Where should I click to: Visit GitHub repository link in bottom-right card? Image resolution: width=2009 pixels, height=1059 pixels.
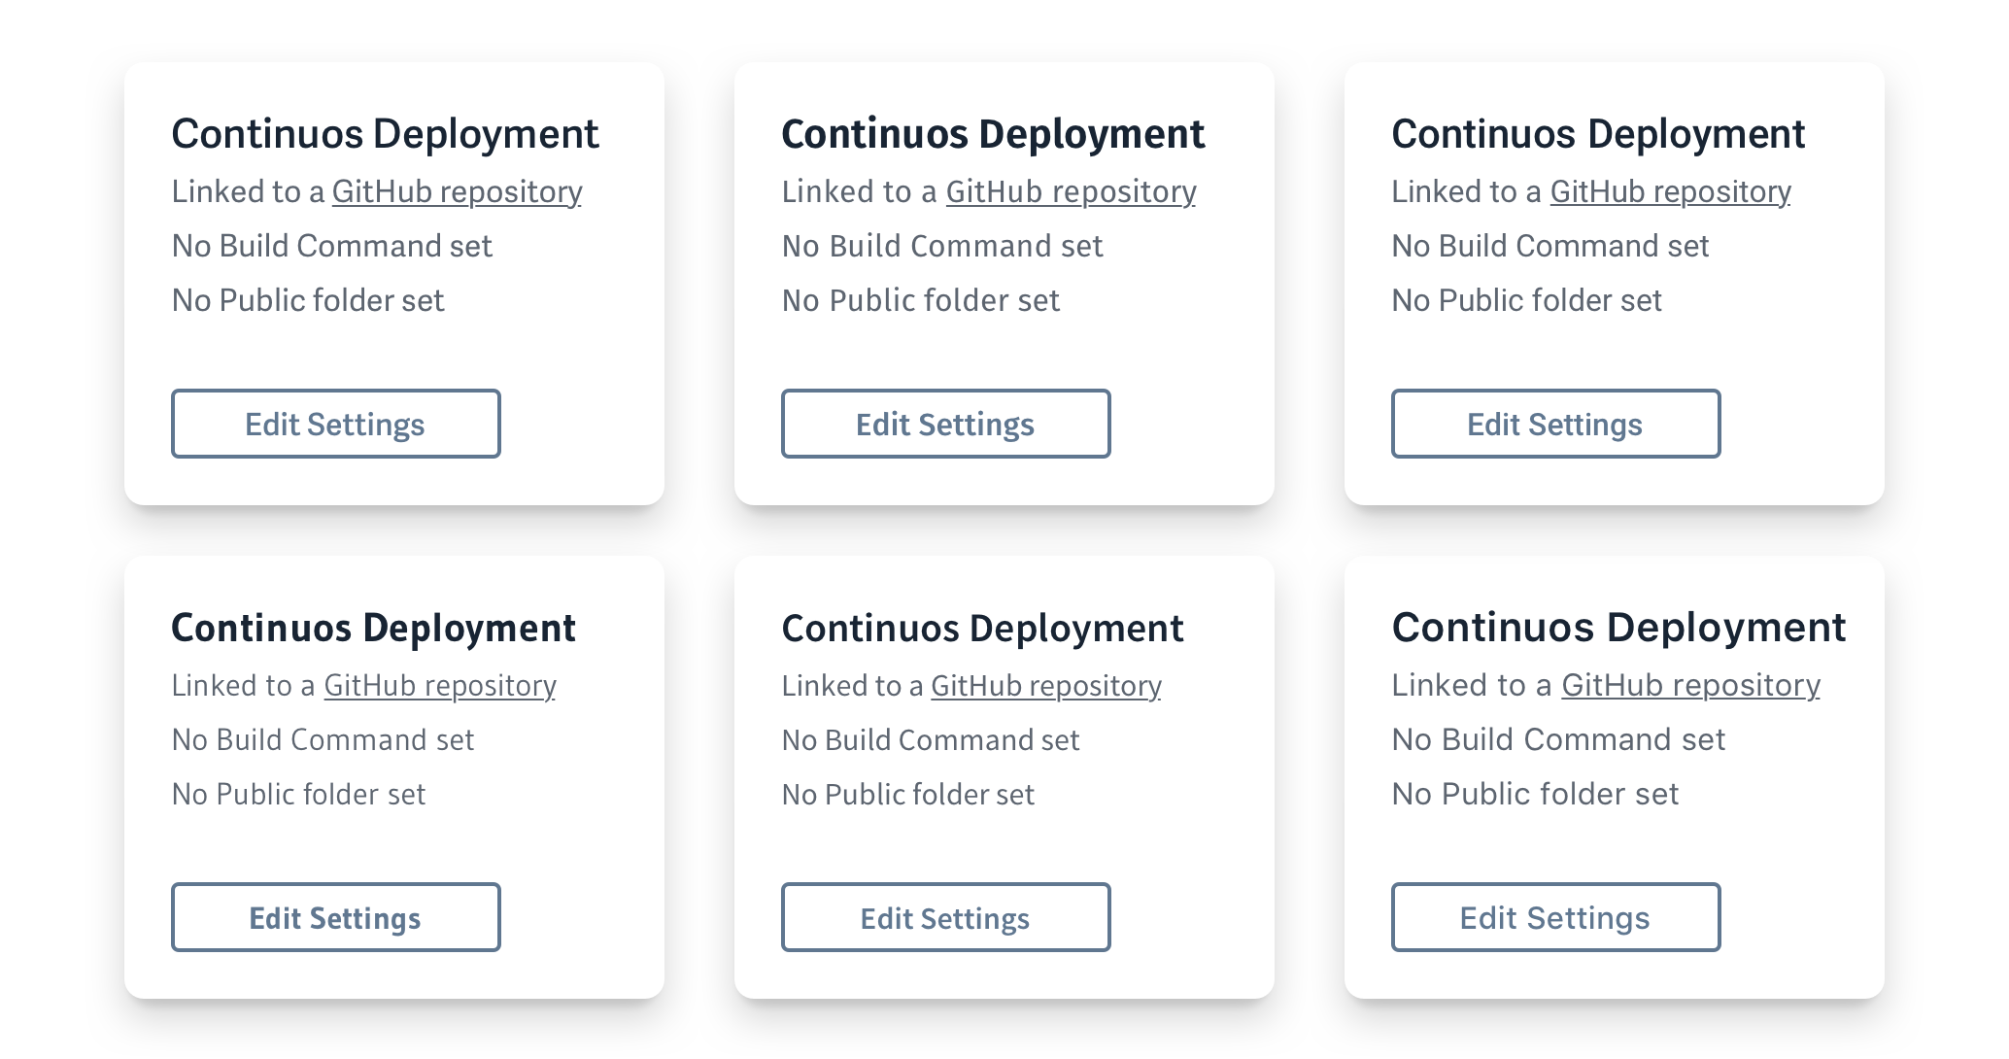coord(1690,686)
